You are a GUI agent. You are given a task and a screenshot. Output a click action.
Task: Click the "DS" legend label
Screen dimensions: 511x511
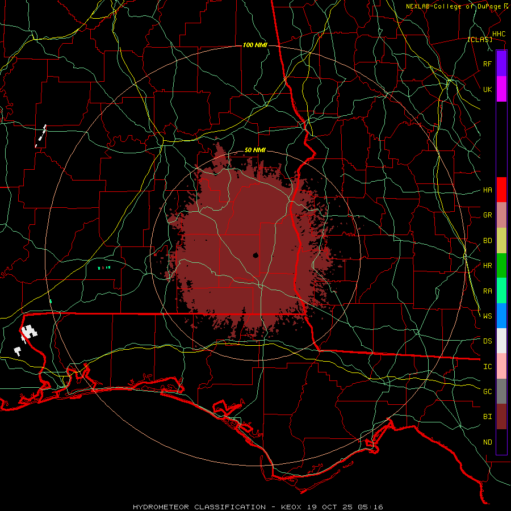487,341
